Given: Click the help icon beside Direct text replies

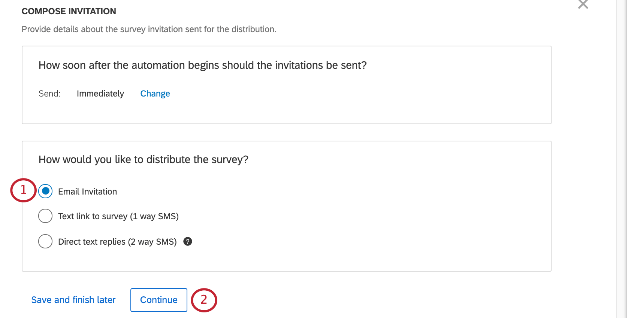Looking at the screenshot, I should click(188, 242).
